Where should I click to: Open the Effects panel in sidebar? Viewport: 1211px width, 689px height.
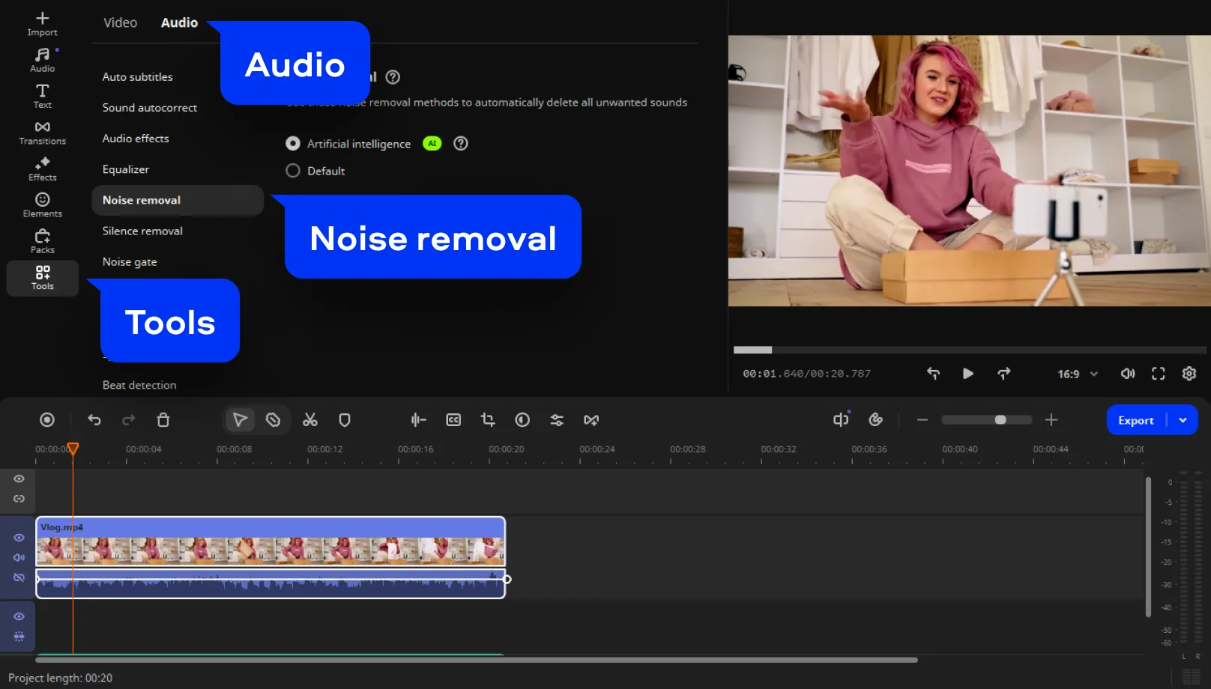(x=43, y=169)
